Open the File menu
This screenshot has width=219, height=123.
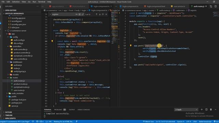[3, 2]
